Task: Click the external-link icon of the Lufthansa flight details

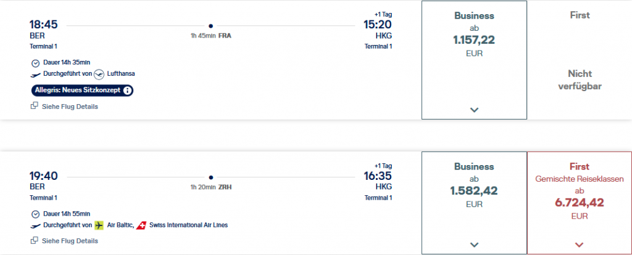Action: tap(35, 106)
